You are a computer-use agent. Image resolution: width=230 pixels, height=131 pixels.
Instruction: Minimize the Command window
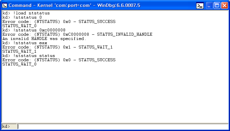click(209, 5)
